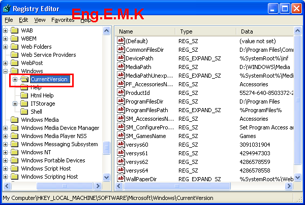The height and width of the screenshot is (205, 305).
Task: Expand the WAB key
Action: 6,30
